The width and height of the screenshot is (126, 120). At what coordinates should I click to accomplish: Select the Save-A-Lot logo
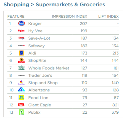pyautogui.click(x=21, y=38)
